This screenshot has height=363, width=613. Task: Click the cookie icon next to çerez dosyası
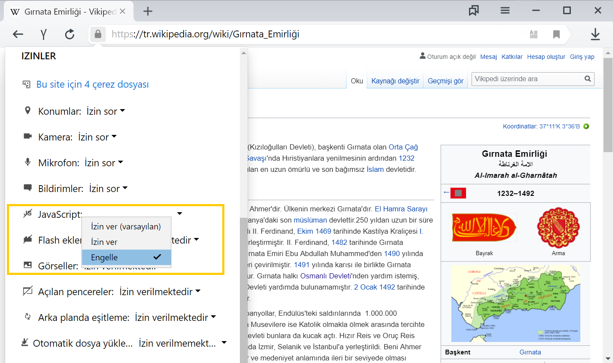pyautogui.click(x=27, y=84)
